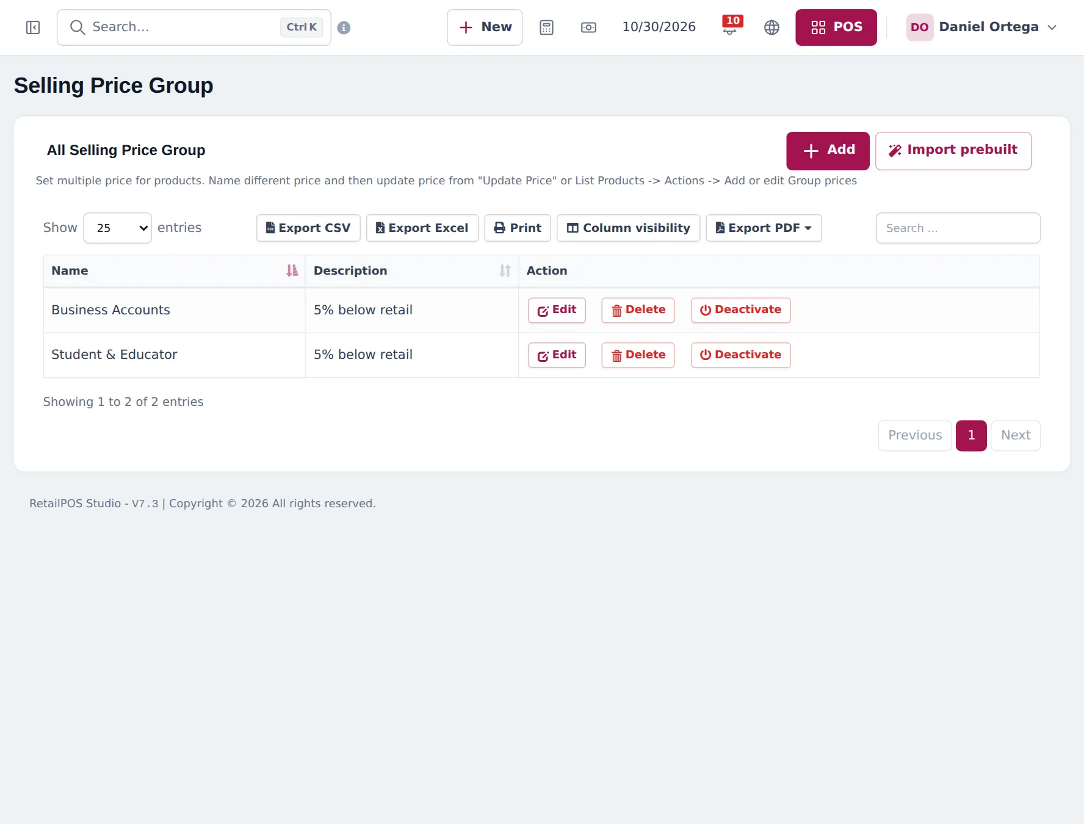This screenshot has width=1084, height=824.
Task: Deactivate the Business Accounts group
Action: point(740,310)
